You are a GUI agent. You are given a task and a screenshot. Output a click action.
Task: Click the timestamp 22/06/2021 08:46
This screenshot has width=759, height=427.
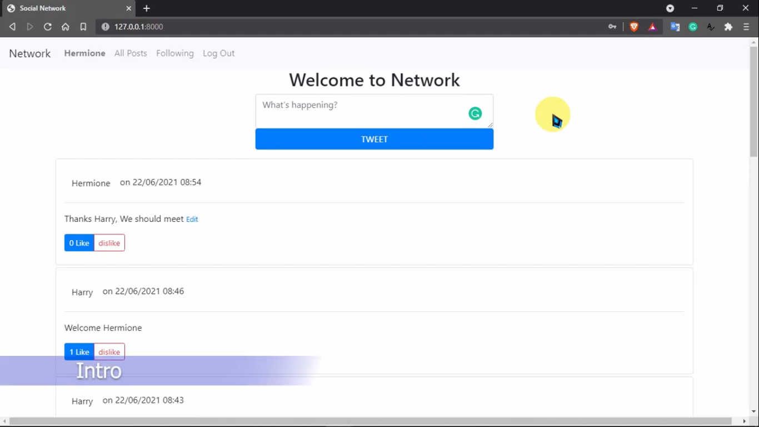click(149, 291)
